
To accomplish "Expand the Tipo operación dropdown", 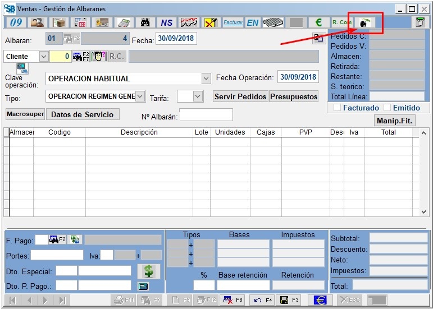I will (x=140, y=96).
